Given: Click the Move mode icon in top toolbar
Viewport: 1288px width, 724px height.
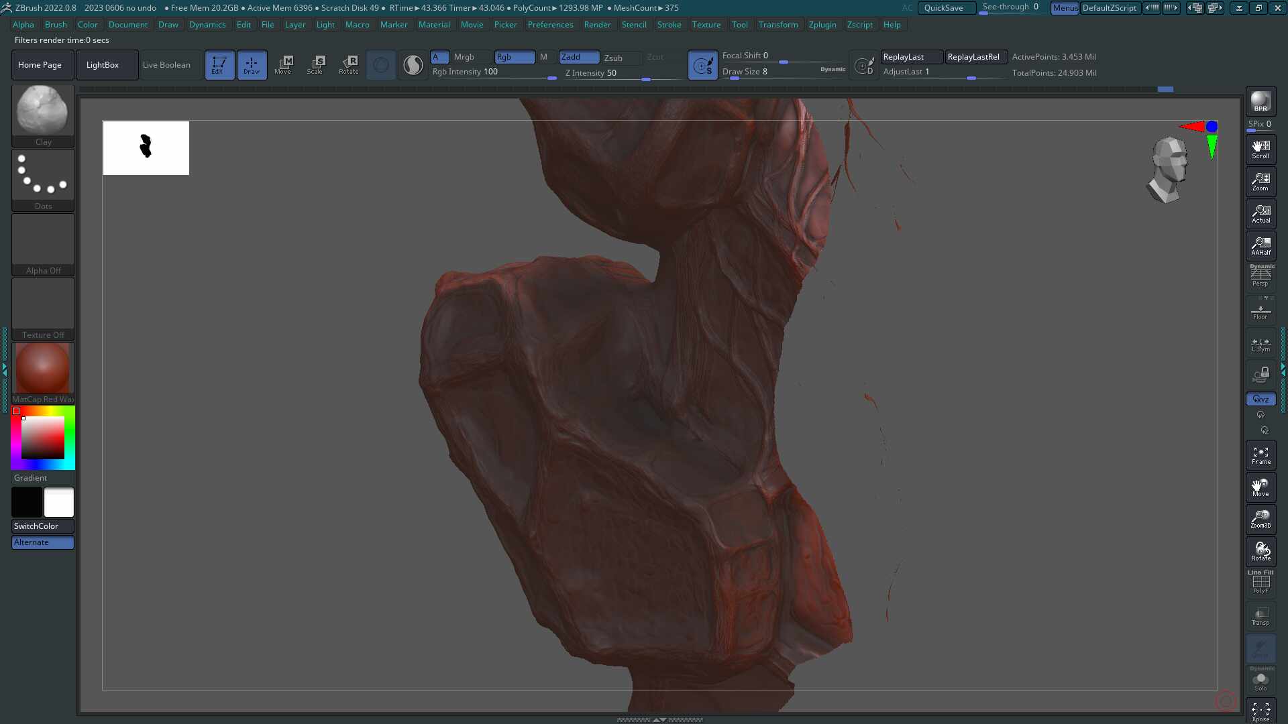Looking at the screenshot, I should (x=283, y=65).
